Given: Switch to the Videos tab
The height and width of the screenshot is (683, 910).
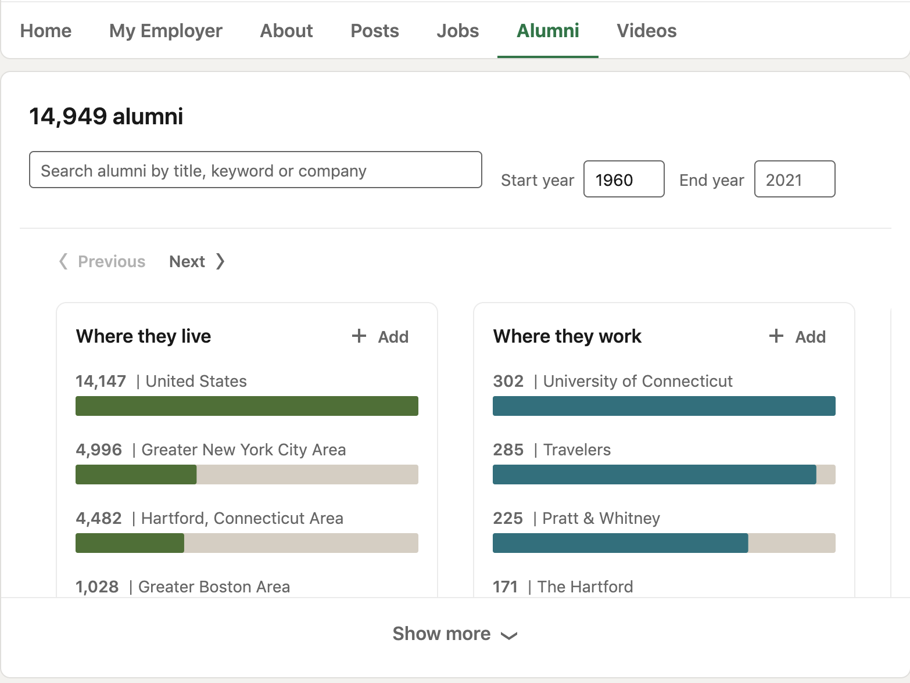Looking at the screenshot, I should point(647,31).
